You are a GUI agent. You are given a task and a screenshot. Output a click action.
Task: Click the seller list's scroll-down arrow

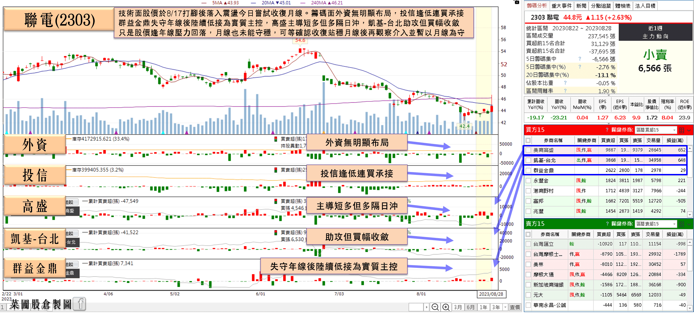(x=690, y=308)
